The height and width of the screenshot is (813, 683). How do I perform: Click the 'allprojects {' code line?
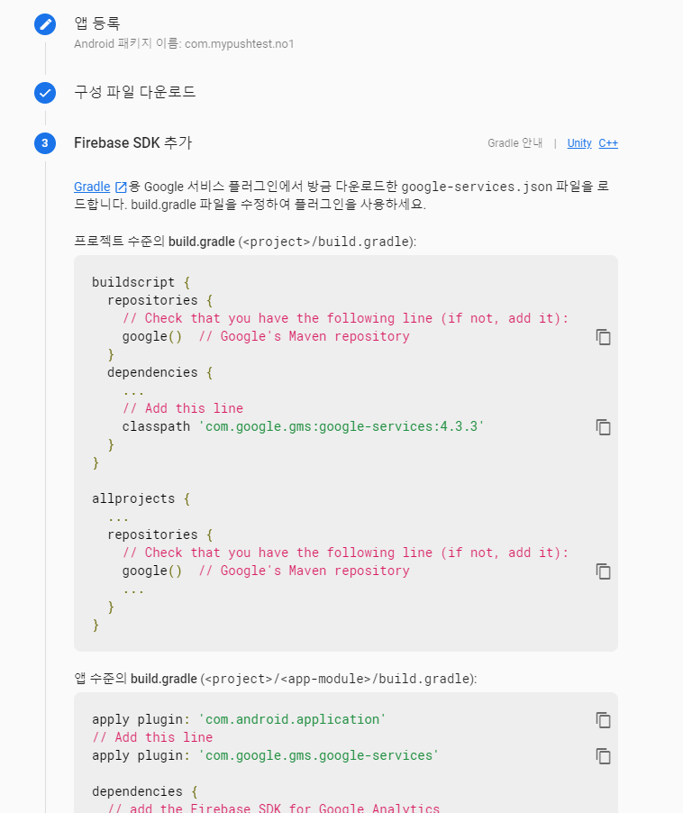click(141, 498)
